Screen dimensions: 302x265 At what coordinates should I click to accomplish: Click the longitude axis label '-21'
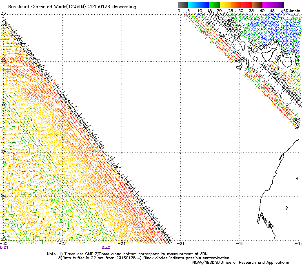180,243
